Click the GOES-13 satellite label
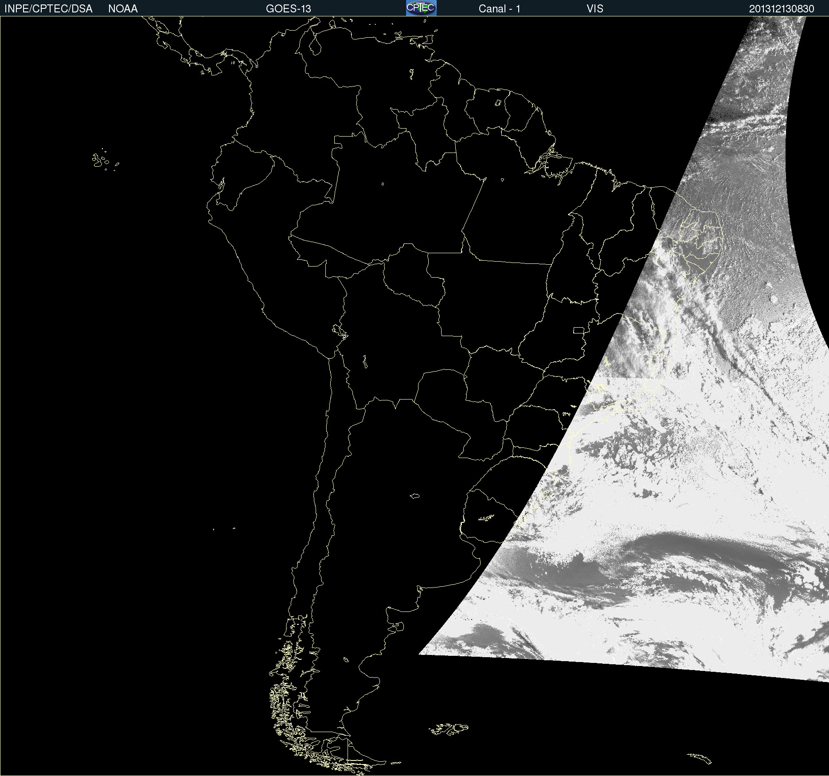829x776 pixels. click(289, 9)
